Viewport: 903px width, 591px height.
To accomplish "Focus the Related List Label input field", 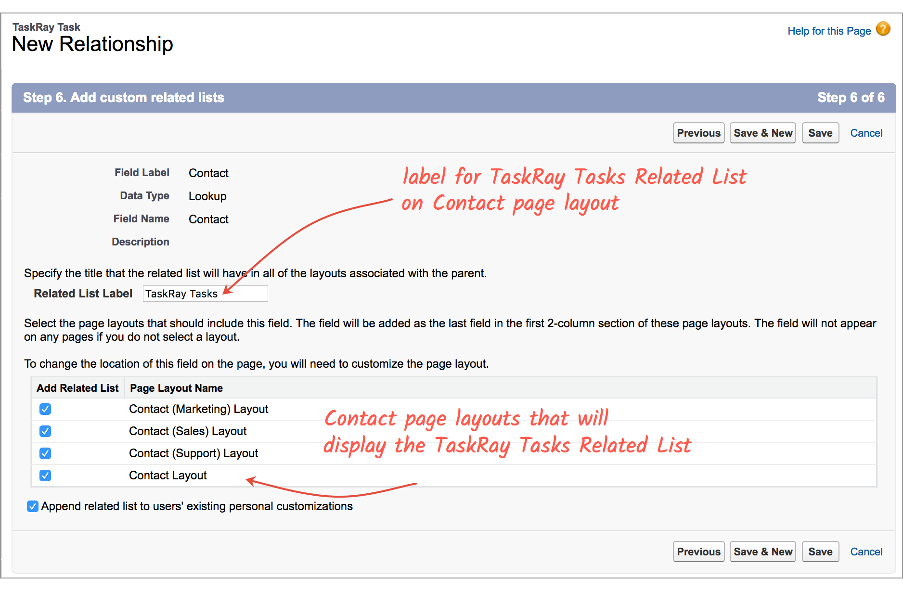I will tap(205, 294).
